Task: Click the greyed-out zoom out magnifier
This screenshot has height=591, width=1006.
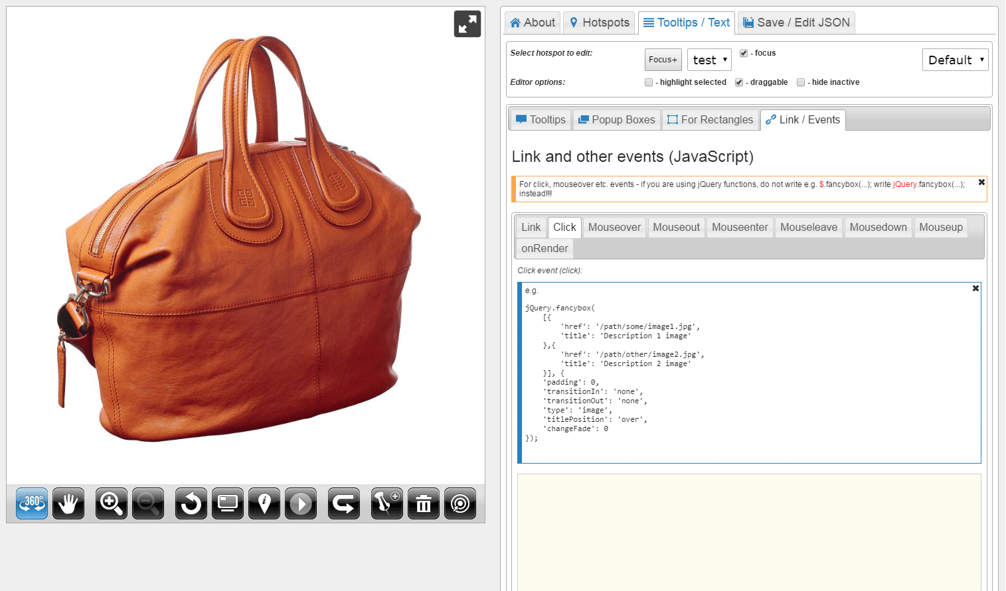Action: click(x=148, y=503)
